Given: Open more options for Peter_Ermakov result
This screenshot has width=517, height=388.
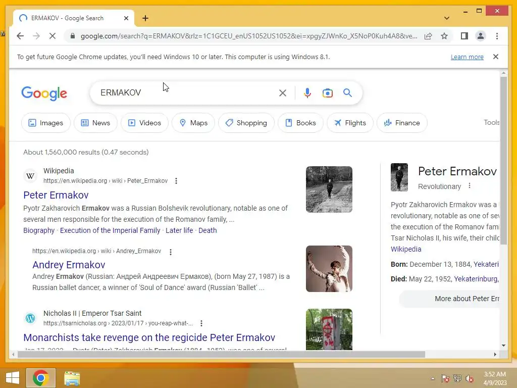Looking at the screenshot, I should pos(176,181).
